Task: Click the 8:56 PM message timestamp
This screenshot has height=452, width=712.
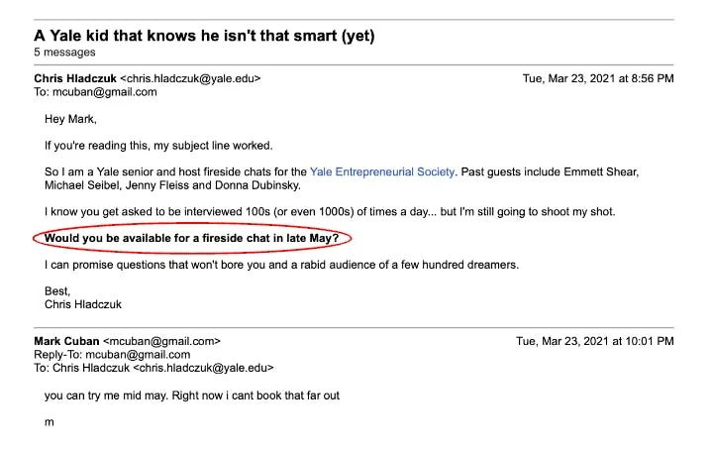Action: point(598,78)
